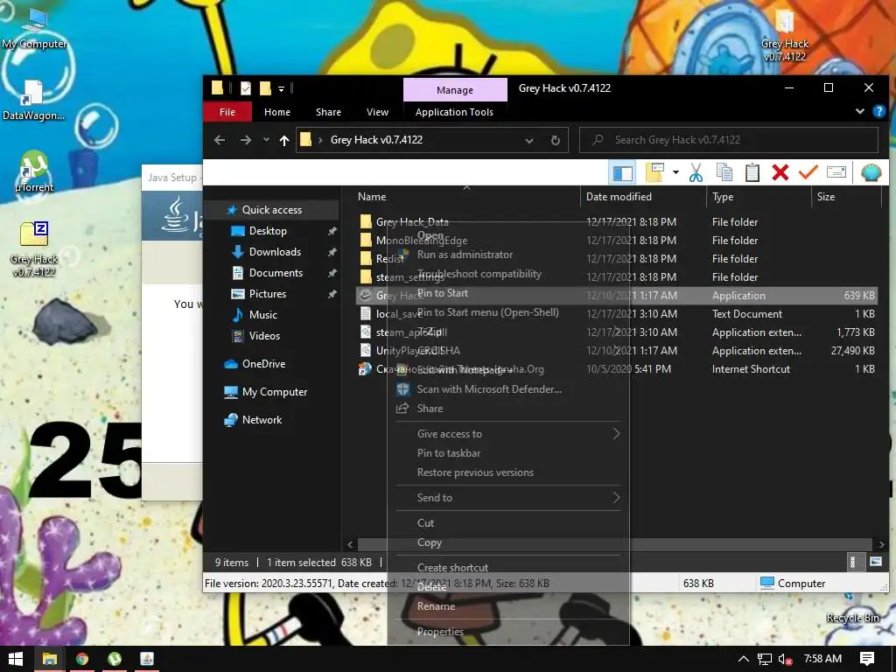Viewport: 896px width, 672px height.
Task: Click the blue shell Classic Explorer settings icon
Action: click(871, 172)
